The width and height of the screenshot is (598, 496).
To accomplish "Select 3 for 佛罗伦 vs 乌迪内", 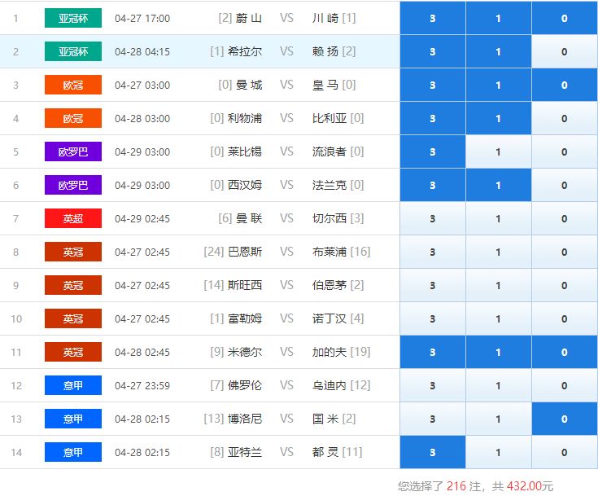I will 433,386.
